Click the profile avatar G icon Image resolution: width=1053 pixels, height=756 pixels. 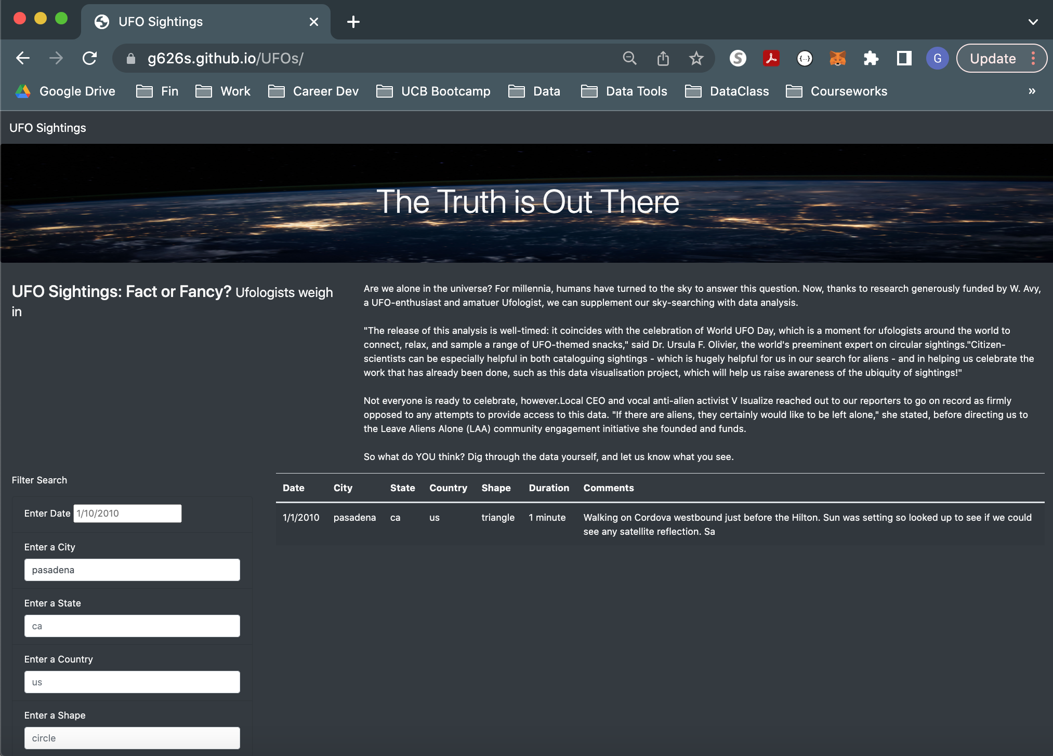click(937, 58)
